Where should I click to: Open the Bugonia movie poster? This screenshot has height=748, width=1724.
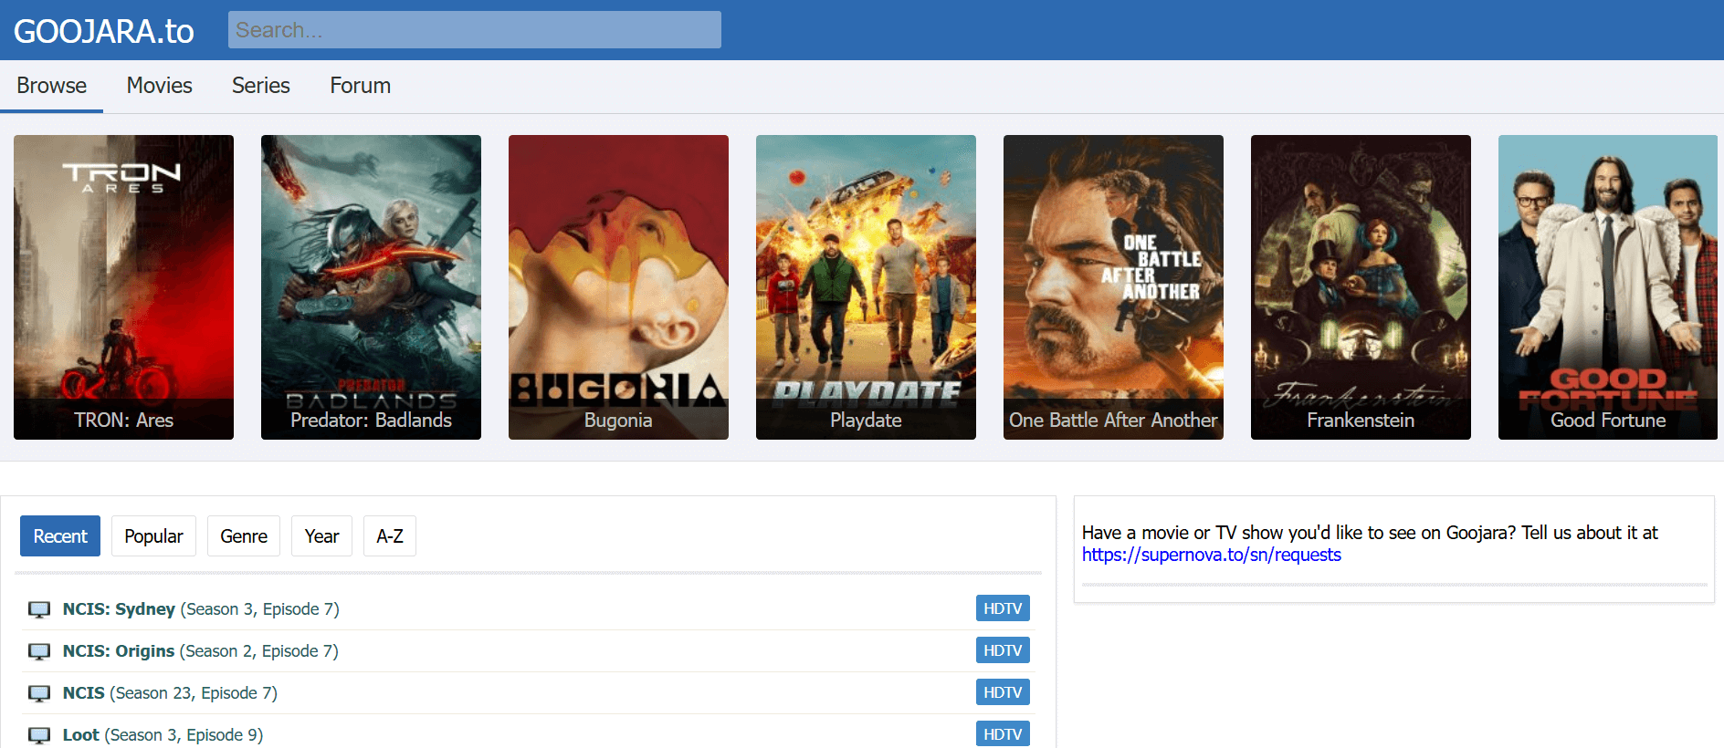click(618, 286)
